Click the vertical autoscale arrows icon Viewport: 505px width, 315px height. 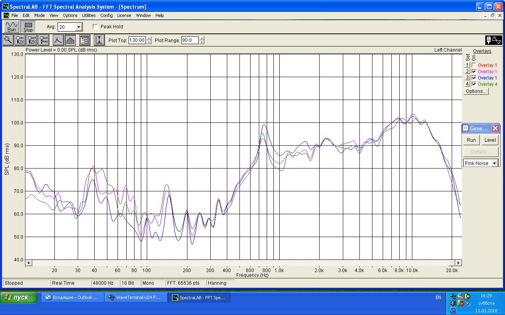click(99, 40)
